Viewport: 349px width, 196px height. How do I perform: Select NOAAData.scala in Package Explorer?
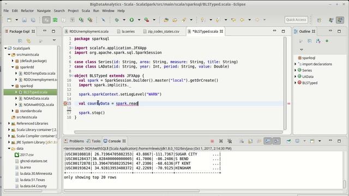coord(37,98)
